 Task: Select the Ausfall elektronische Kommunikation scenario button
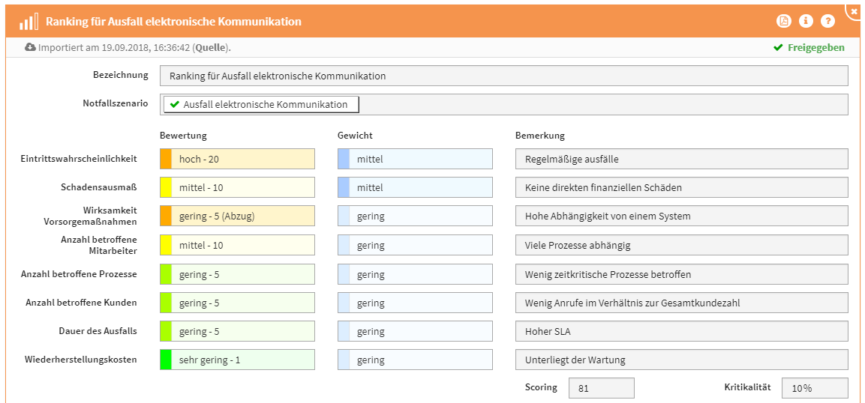261,105
